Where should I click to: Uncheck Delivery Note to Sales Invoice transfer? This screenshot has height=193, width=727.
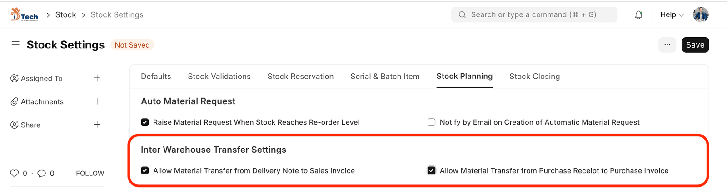click(x=145, y=171)
